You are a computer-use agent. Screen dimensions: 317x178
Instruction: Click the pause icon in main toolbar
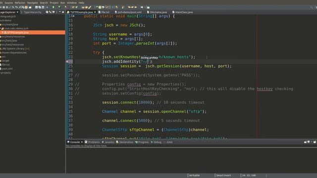point(3,7)
